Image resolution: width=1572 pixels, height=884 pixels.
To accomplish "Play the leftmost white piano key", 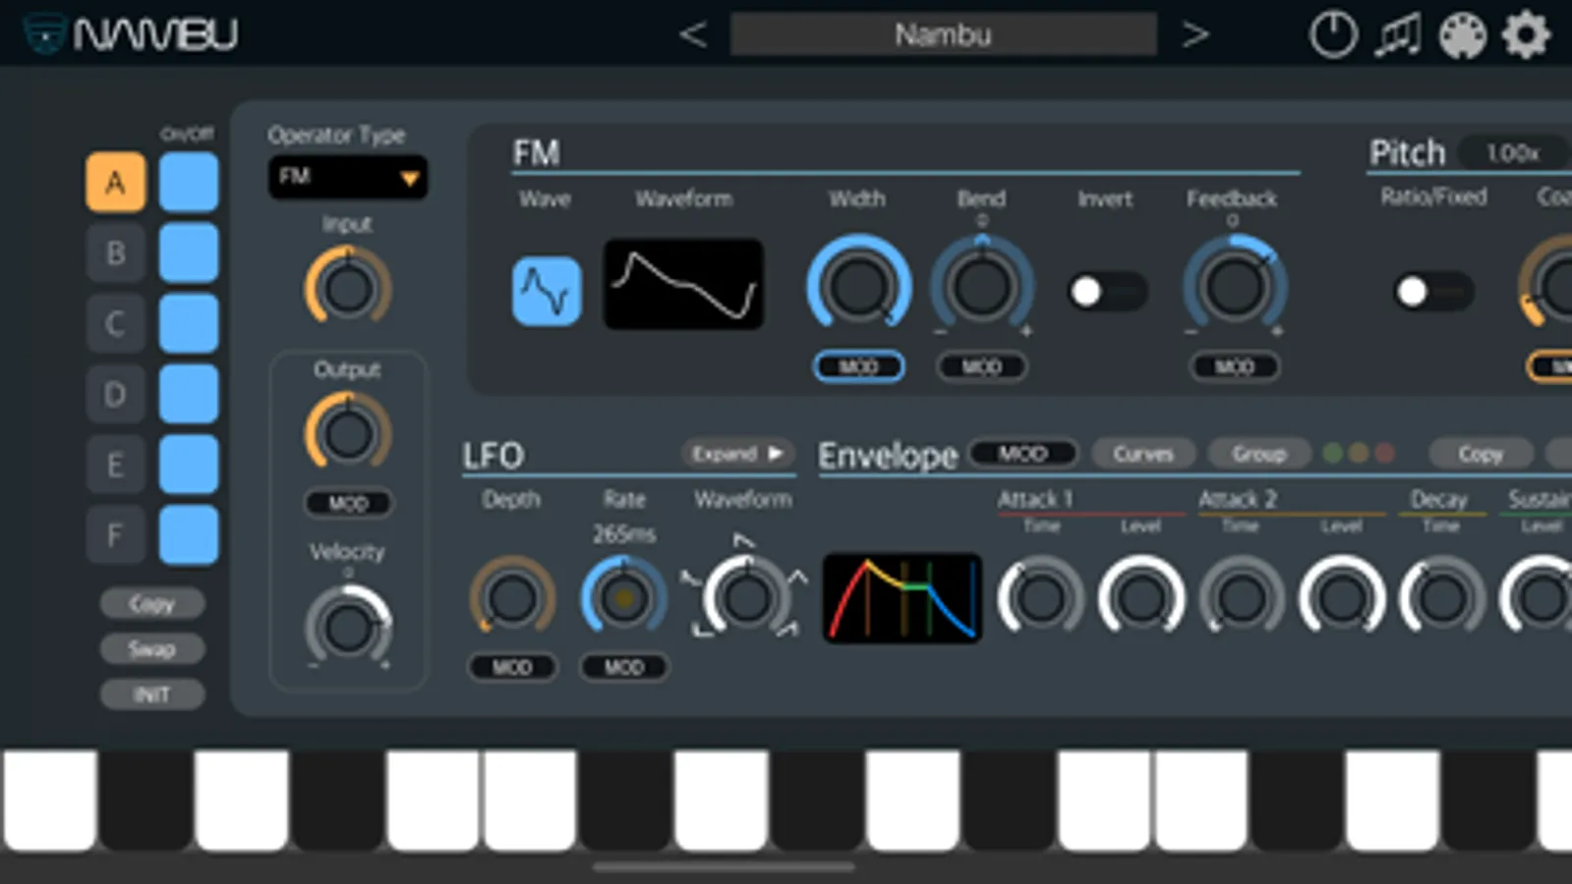I will pyautogui.click(x=49, y=801).
